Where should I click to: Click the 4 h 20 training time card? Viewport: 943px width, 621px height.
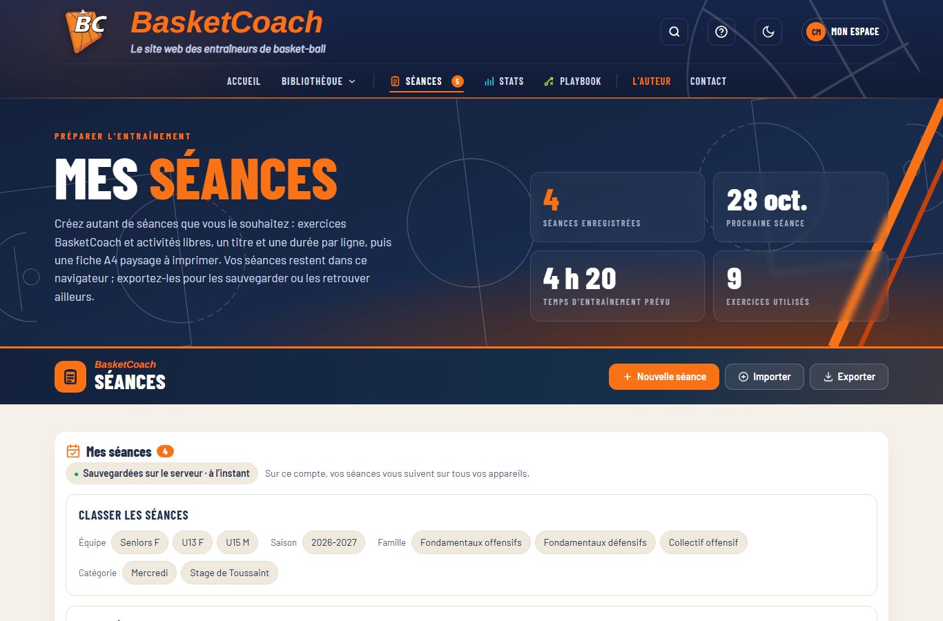617,286
